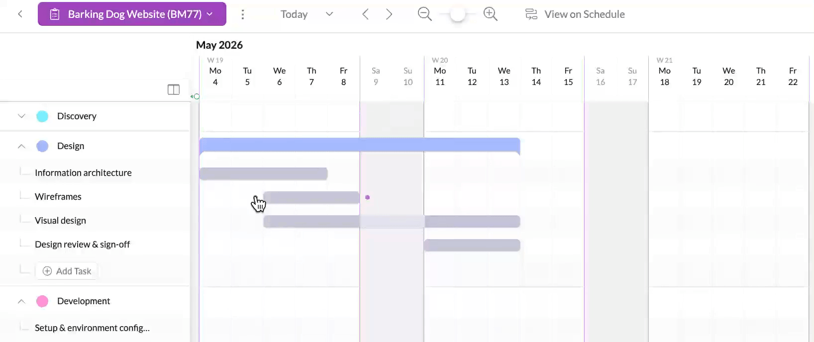Screen dimensions: 814x342
Task: Click the Design phase color dot
Action: pyautogui.click(x=42, y=146)
